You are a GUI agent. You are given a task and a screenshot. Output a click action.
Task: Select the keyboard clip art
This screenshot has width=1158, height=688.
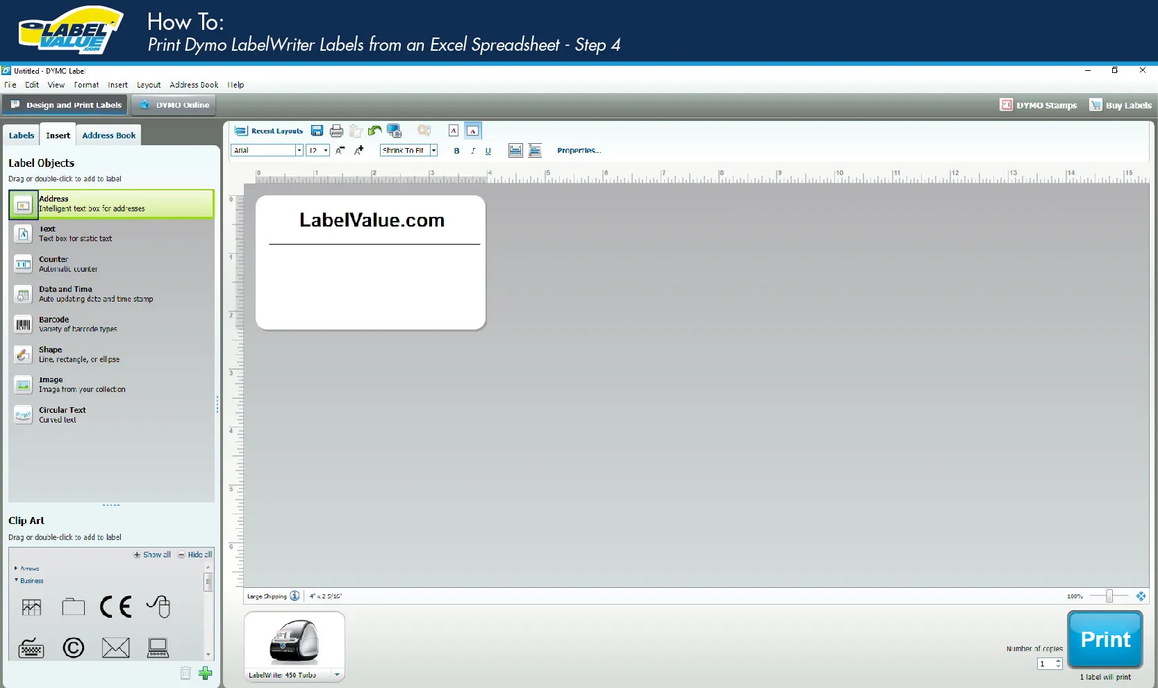31,648
